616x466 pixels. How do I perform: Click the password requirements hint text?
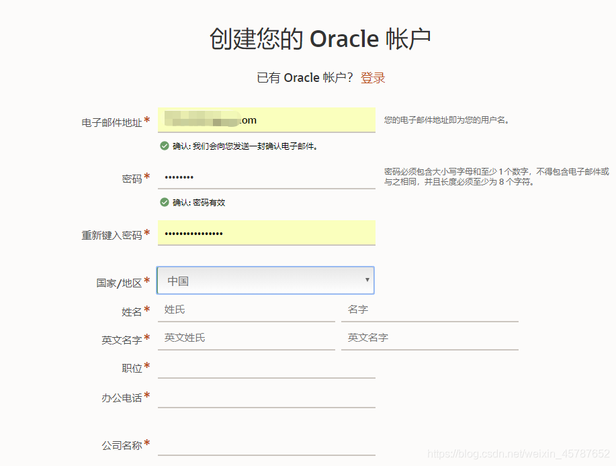(x=496, y=177)
